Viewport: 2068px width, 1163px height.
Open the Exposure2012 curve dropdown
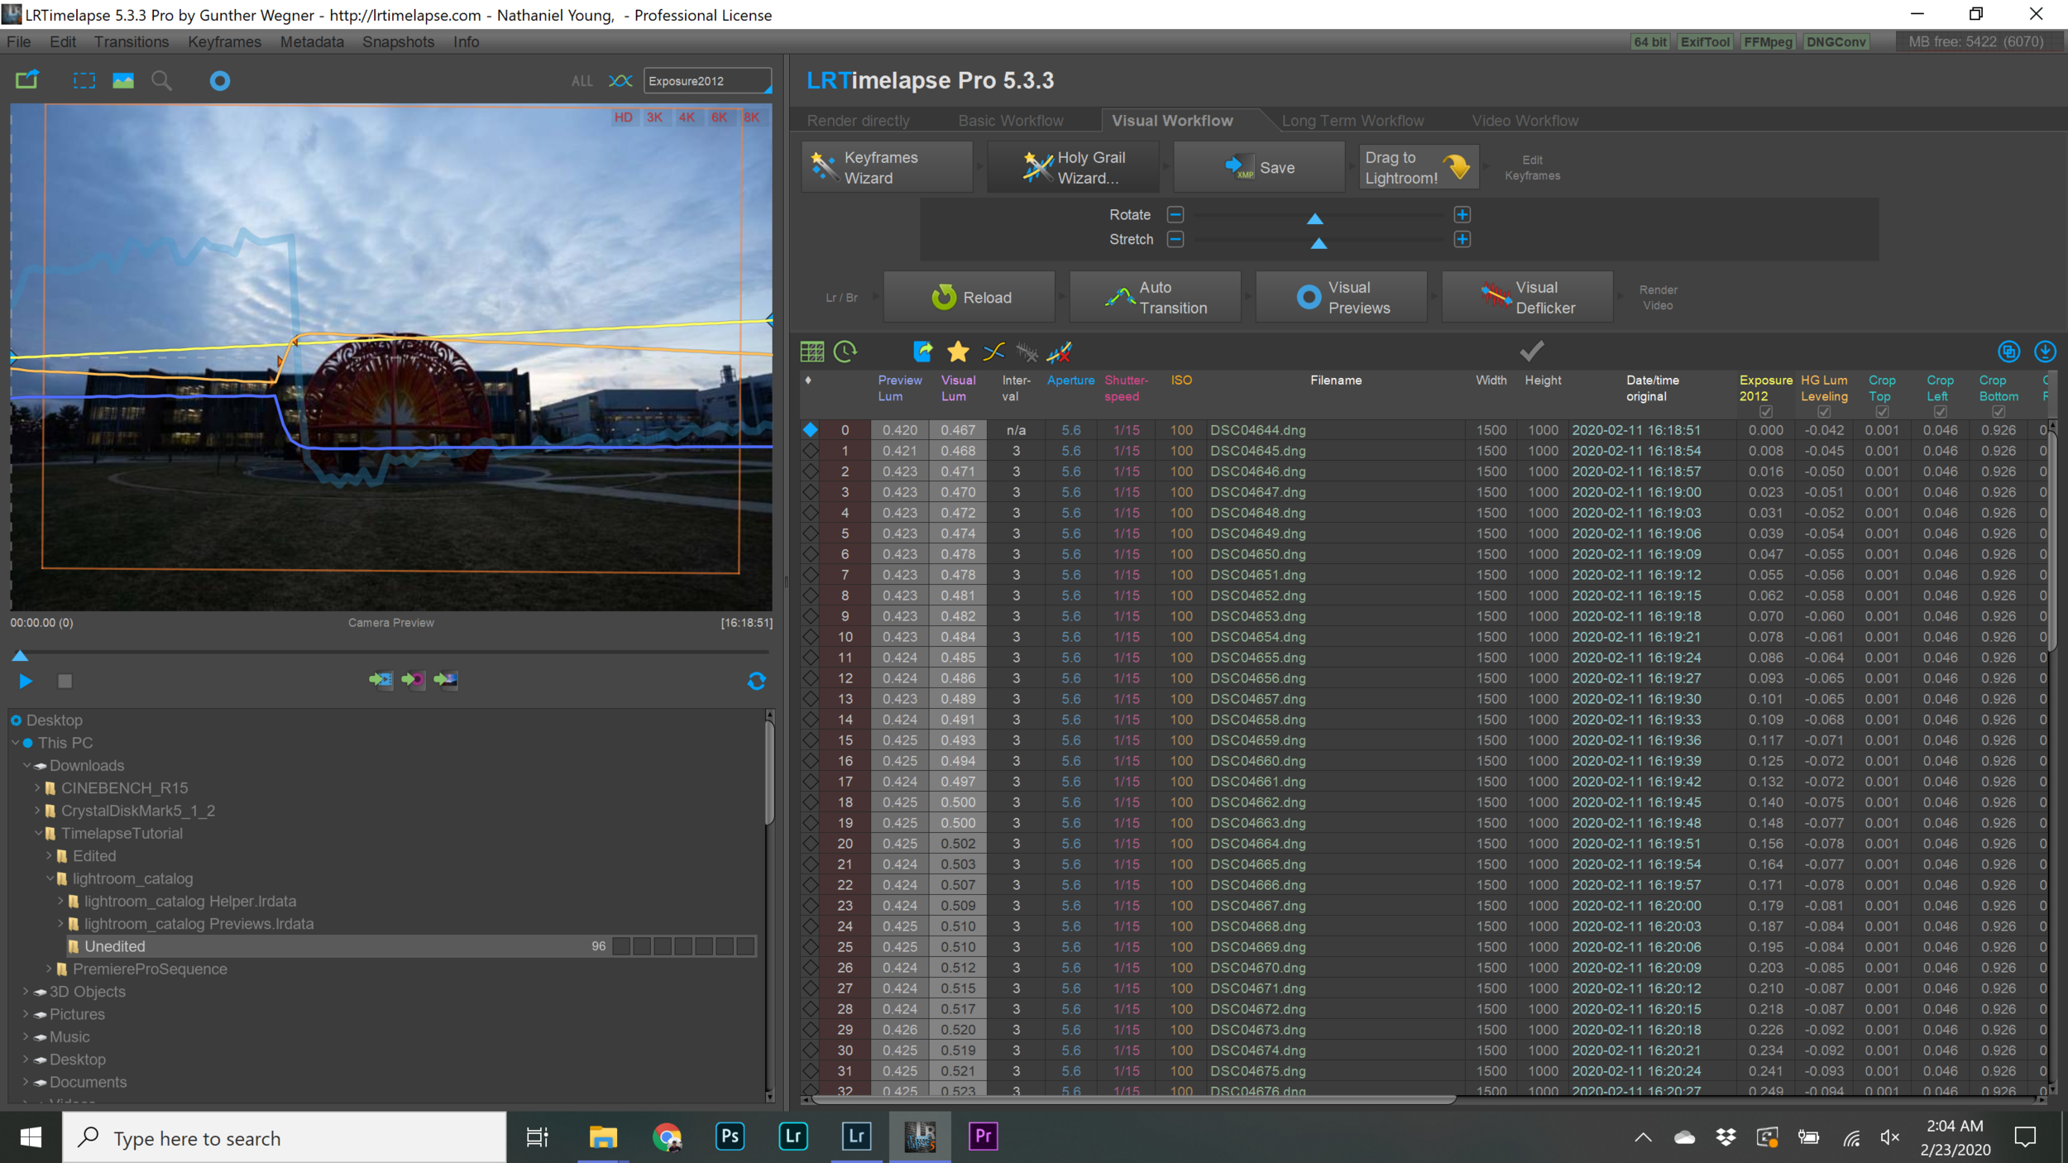point(707,80)
